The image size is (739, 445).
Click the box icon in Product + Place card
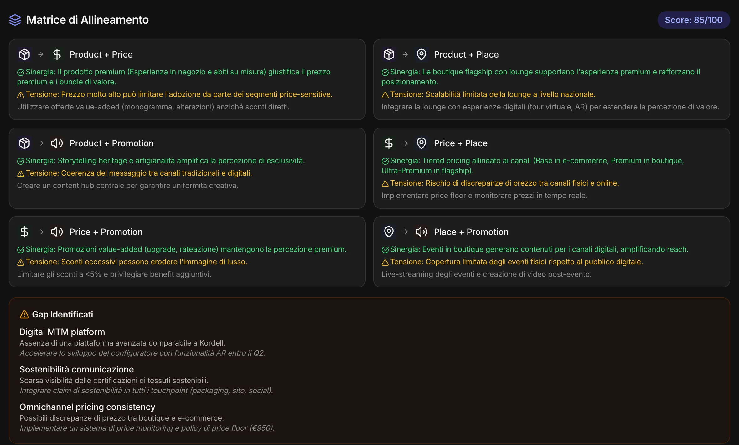[389, 54]
